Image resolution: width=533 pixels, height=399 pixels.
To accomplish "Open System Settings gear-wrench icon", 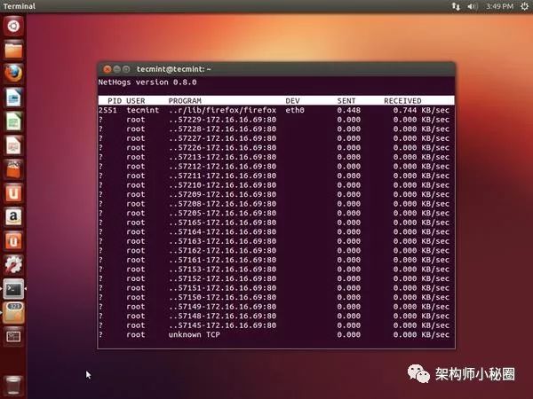I will (x=13, y=265).
